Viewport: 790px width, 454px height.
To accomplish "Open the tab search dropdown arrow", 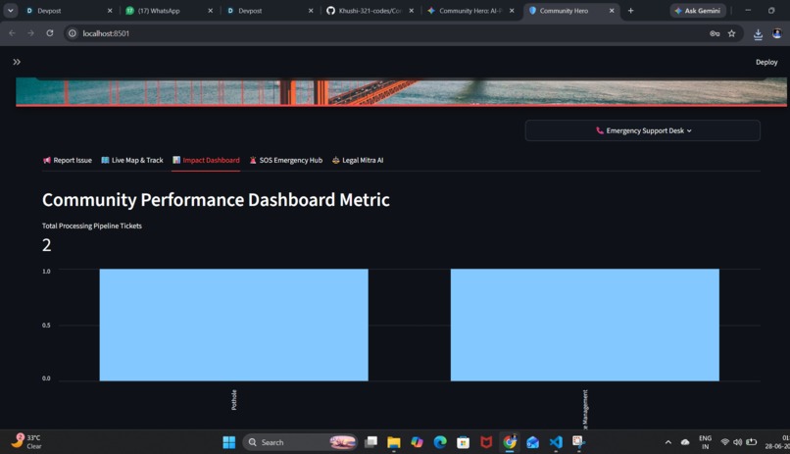I will click(x=11, y=11).
